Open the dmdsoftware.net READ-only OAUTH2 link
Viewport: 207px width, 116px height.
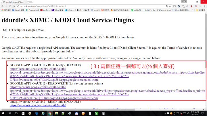tap(38, 105)
